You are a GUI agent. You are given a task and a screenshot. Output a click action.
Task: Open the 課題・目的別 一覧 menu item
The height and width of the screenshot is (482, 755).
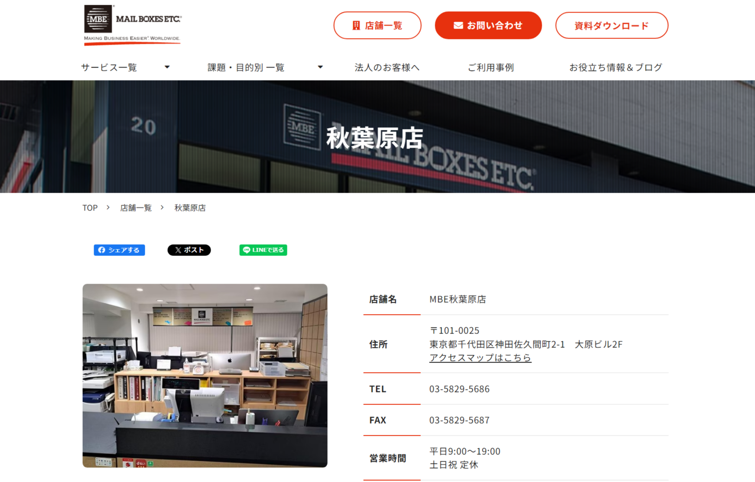click(x=246, y=67)
